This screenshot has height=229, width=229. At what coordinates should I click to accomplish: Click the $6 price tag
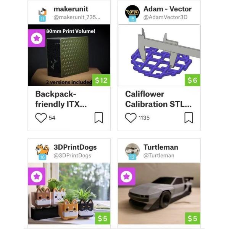click(192, 80)
